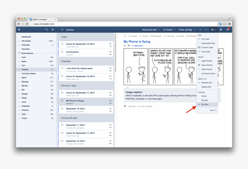
Task: Click the tag icon next to Add tags
Action: (125, 106)
